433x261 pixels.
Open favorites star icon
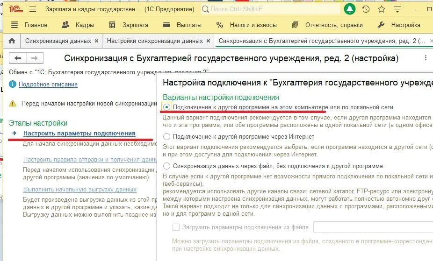(x=382, y=9)
